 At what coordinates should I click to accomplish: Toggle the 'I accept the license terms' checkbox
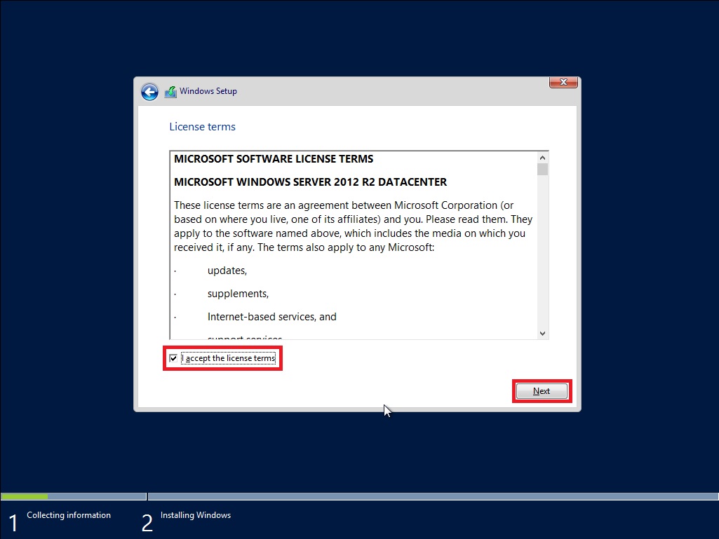173,358
